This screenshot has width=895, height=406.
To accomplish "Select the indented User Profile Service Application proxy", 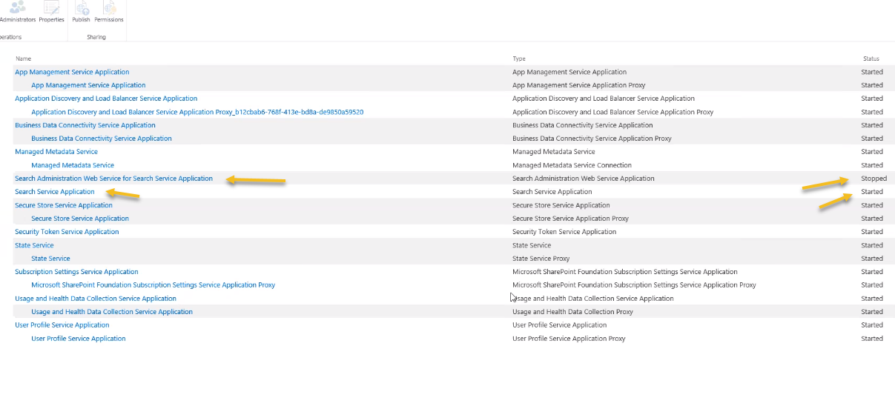I will click(x=79, y=339).
